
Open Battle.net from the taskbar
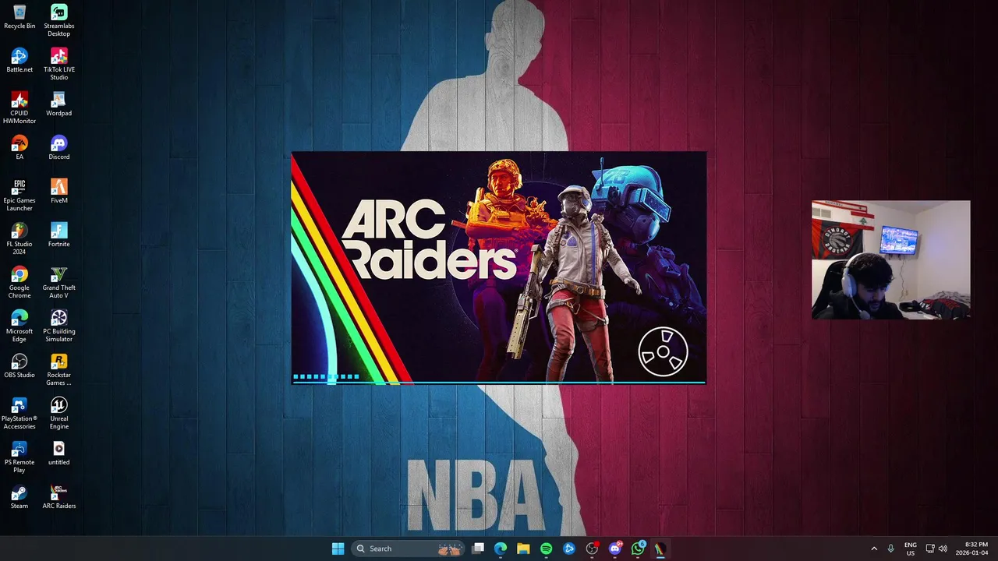(569, 549)
